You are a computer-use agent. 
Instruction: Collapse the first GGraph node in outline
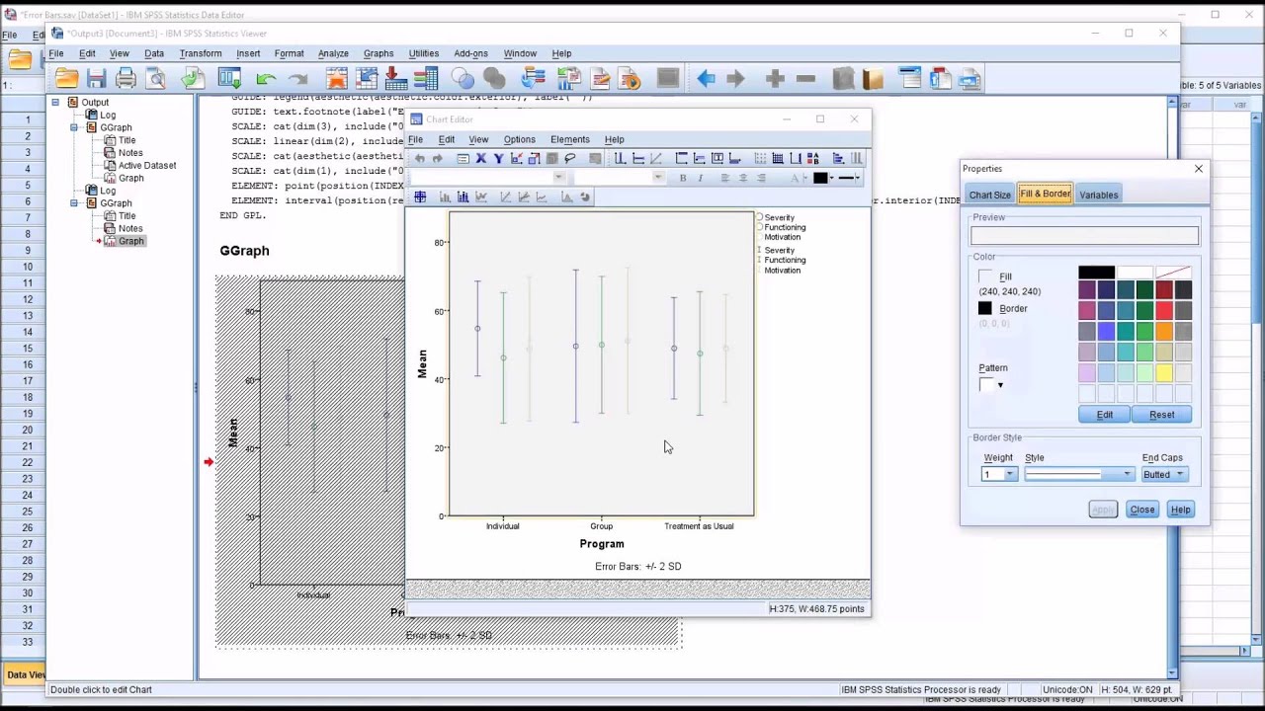pos(74,127)
